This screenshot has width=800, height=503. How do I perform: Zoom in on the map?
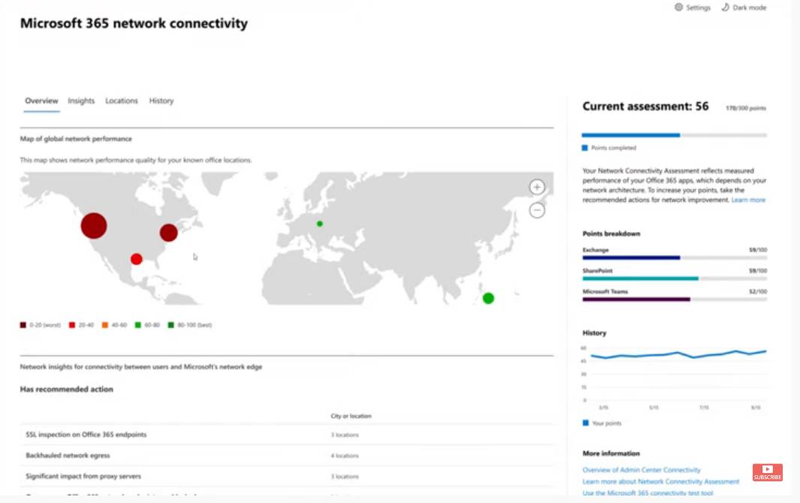(537, 187)
